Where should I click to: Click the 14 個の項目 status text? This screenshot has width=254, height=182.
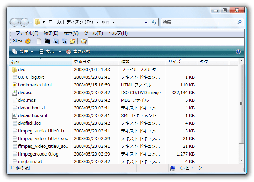pos(21,168)
